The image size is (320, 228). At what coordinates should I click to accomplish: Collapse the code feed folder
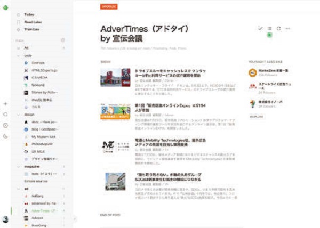[x=18, y=55]
